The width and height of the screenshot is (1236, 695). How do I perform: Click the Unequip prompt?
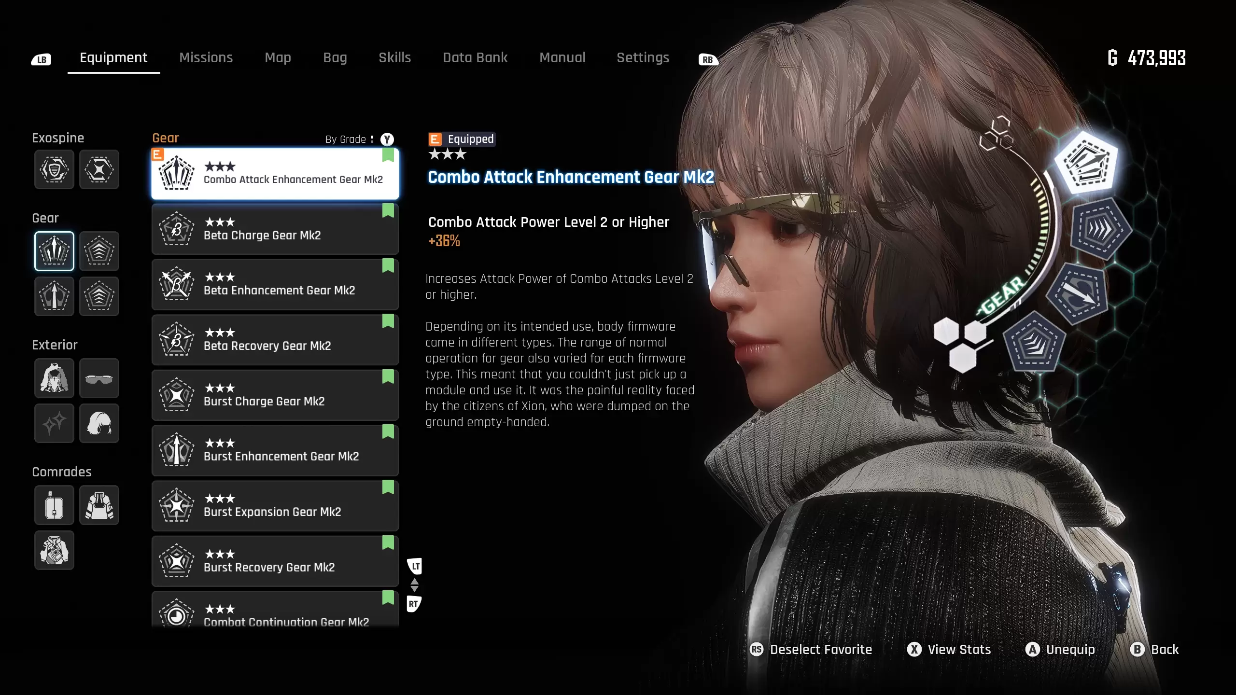(x=1060, y=650)
